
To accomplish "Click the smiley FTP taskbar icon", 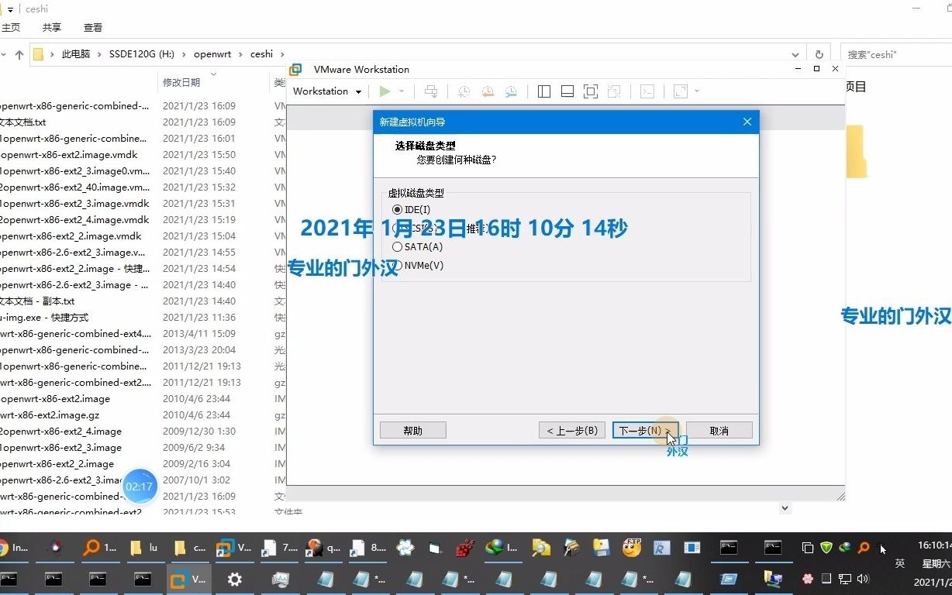I will point(633,548).
